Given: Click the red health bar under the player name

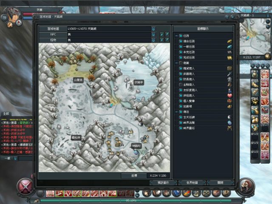Looking at the screenshot, I should click(x=40, y=14).
